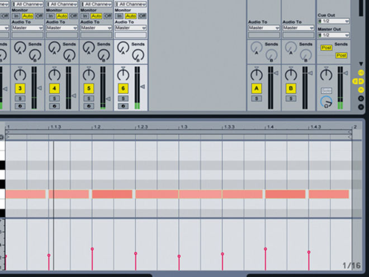Set track 3 monitor to In
The width and height of the screenshot is (369, 277).
tap(16, 16)
